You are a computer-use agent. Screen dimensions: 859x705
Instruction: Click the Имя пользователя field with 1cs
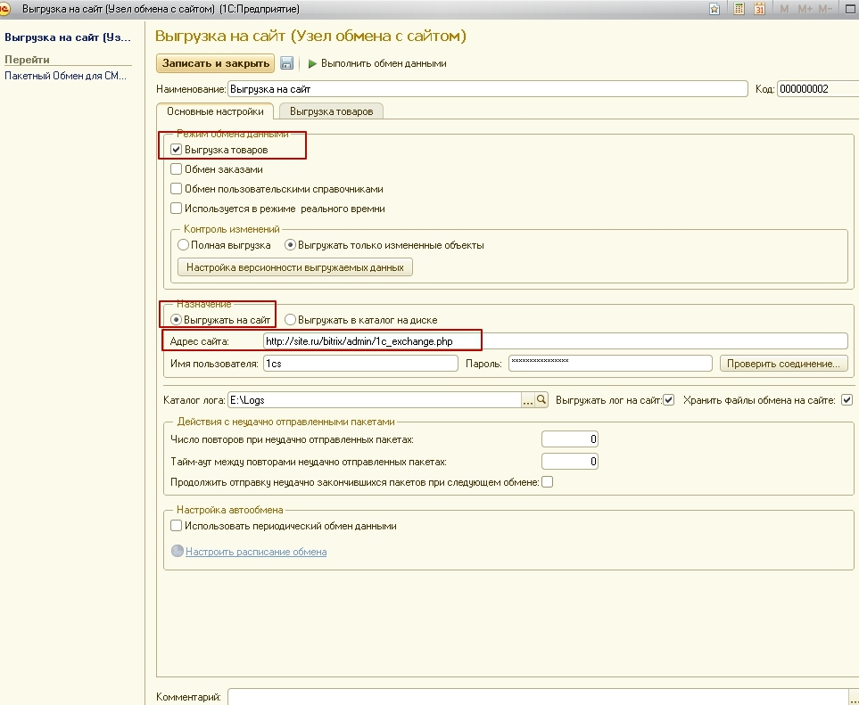360,364
